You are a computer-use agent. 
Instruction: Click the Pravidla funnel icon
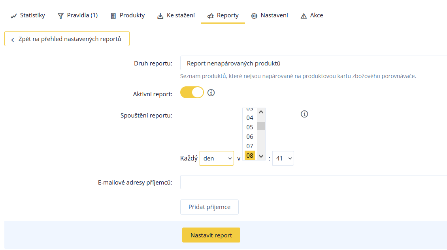(x=60, y=16)
